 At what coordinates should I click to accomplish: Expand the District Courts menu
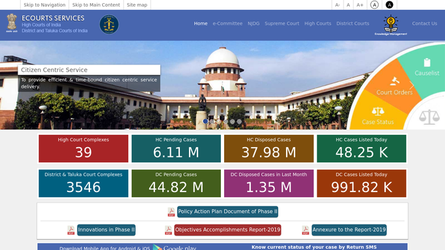(352, 23)
